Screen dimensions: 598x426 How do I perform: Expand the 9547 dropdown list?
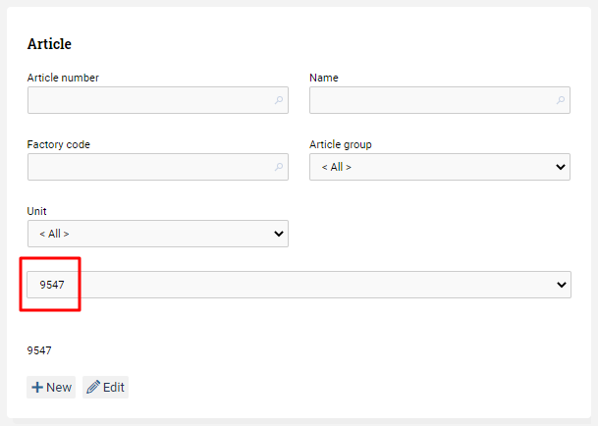[x=299, y=285]
